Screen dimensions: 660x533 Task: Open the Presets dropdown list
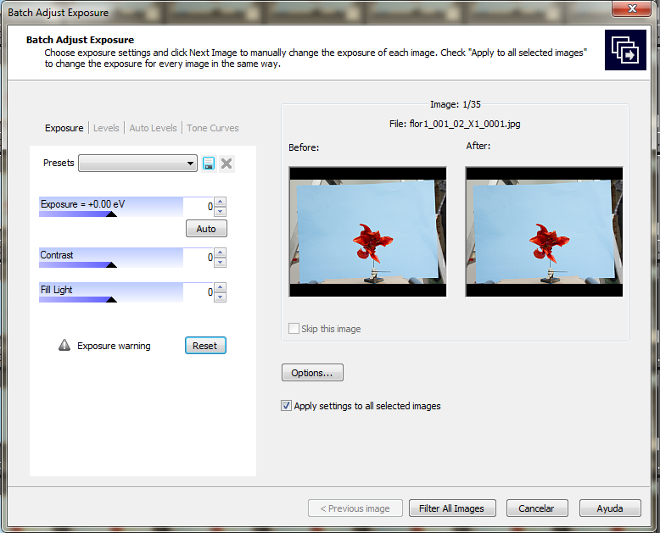(x=137, y=164)
